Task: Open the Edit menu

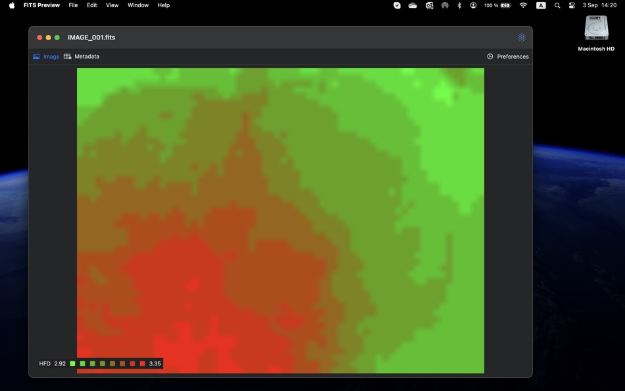Action: click(x=91, y=5)
